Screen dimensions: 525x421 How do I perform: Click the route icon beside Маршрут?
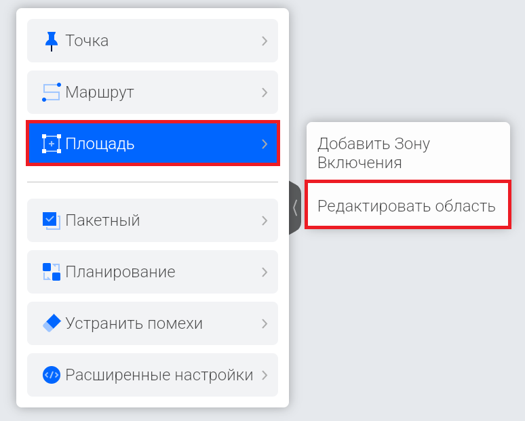(x=52, y=92)
